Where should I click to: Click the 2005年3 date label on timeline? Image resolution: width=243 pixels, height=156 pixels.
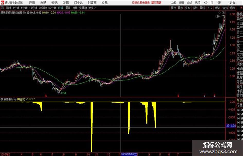coord(5,154)
